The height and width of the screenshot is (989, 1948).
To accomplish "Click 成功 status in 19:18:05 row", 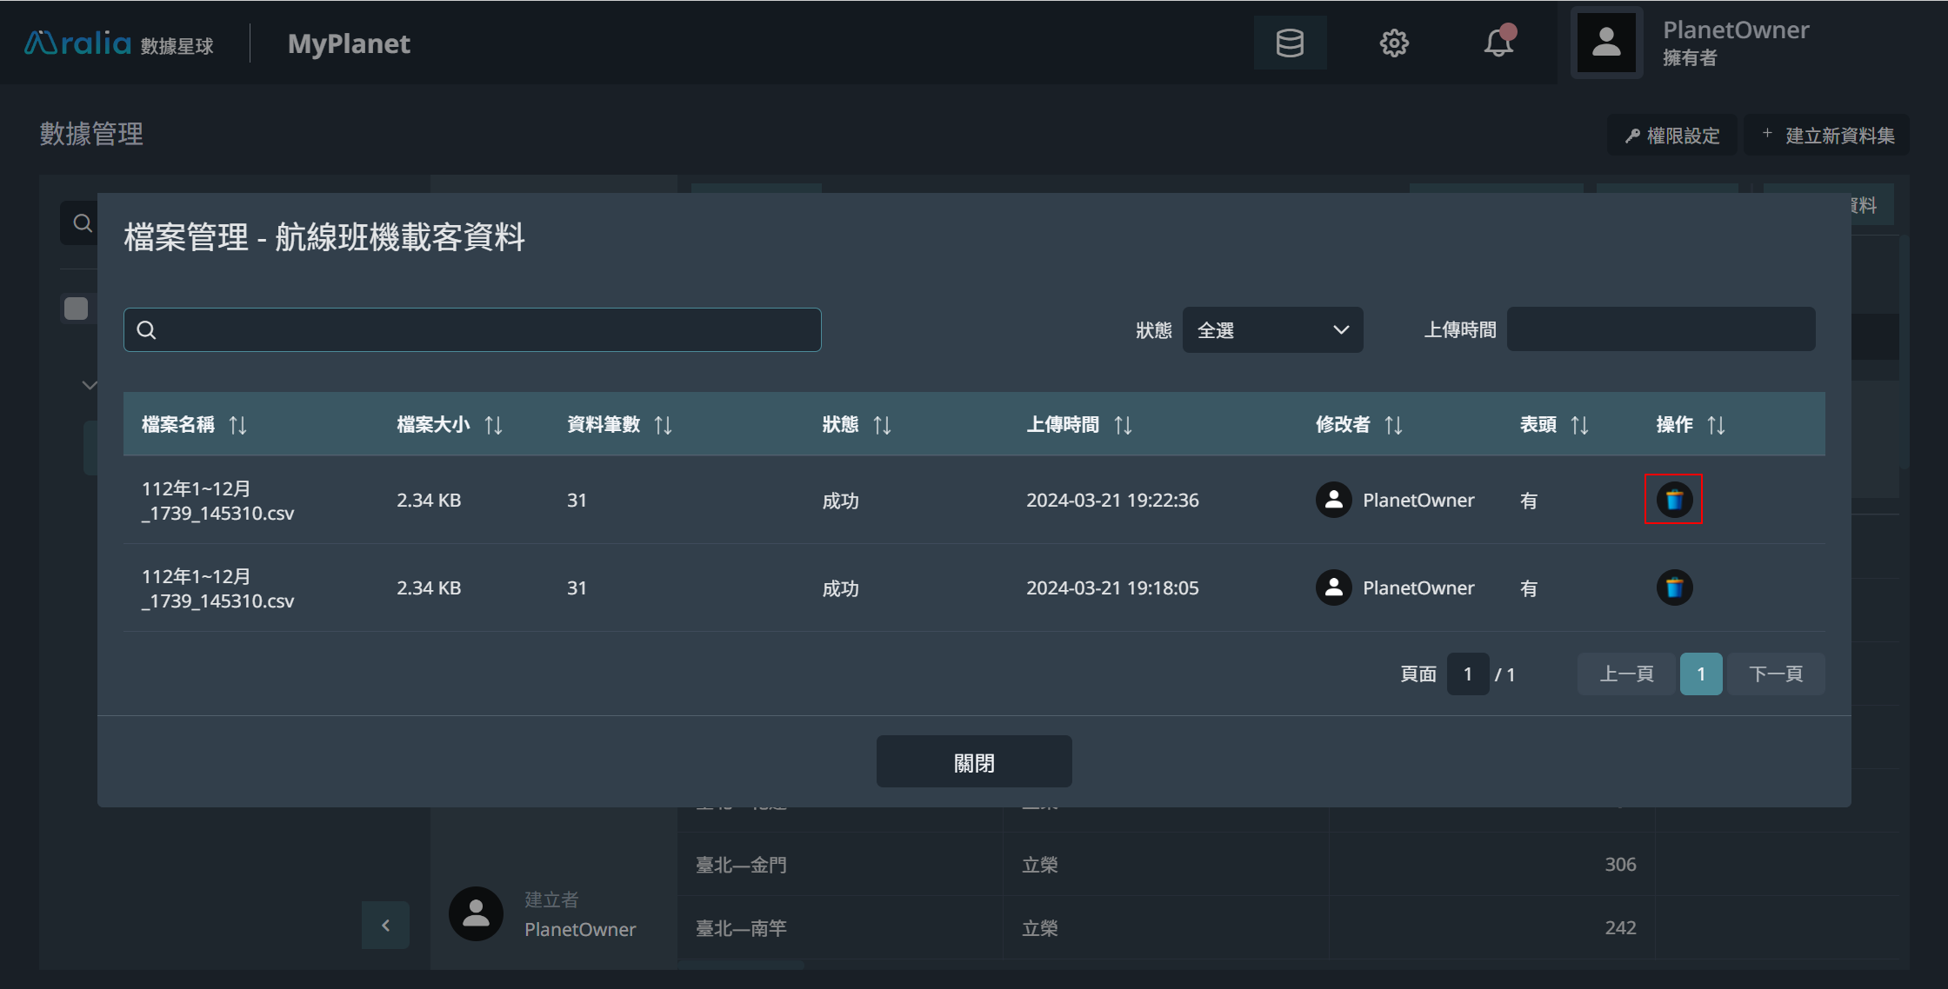I will [840, 588].
